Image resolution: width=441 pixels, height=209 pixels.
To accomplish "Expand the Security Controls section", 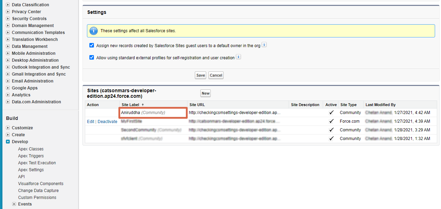I will 8,19.
